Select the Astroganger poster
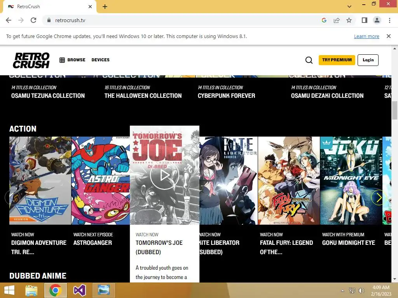 [x=101, y=181]
